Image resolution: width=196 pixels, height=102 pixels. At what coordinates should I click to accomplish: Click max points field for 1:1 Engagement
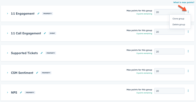point(169,12)
